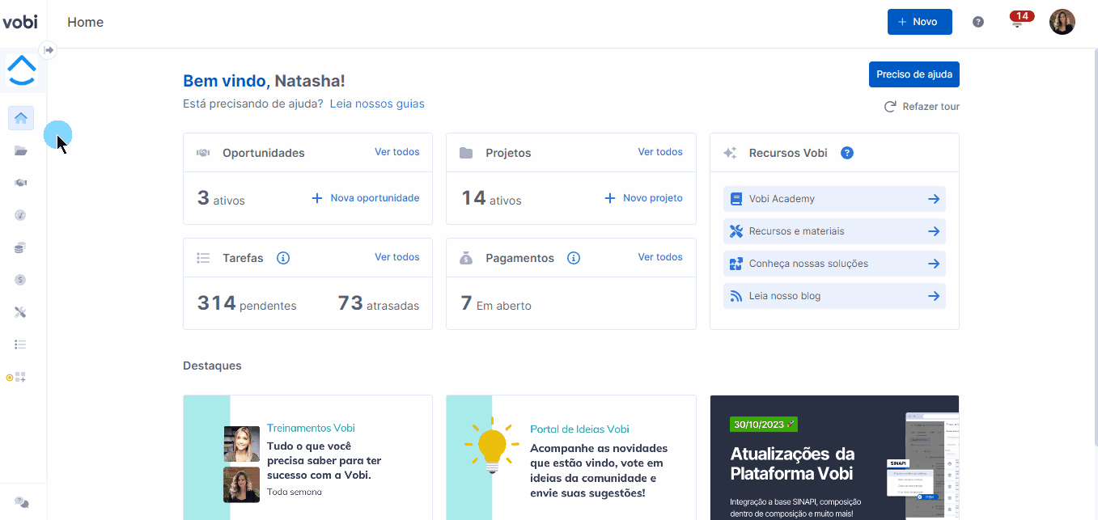The height and width of the screenshot is (520, 1098).
Task: Open the tools wrench icon in sidebar
Action: coord(21,312)
